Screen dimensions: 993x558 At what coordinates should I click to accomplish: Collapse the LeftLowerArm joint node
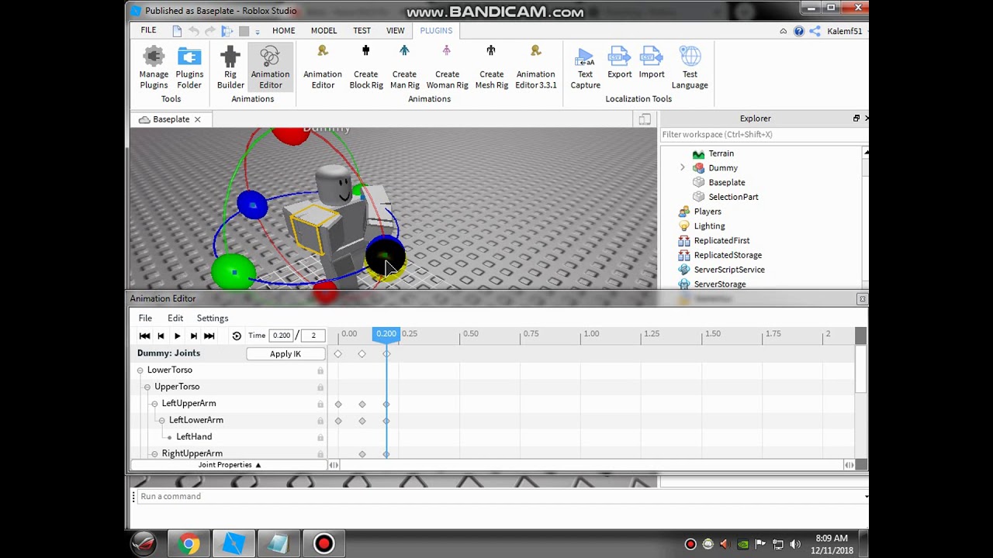tap(162, 420)
